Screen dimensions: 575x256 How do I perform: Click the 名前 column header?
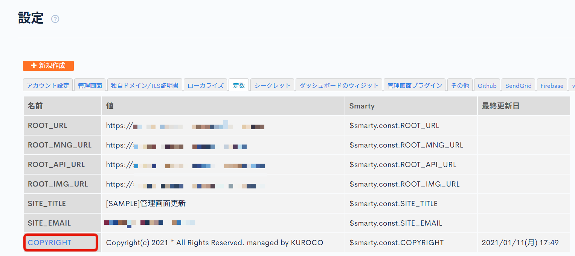tap(63, 106)
